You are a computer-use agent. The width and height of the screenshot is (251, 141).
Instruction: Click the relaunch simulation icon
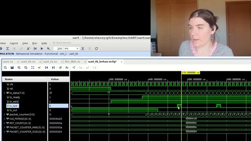96,49
